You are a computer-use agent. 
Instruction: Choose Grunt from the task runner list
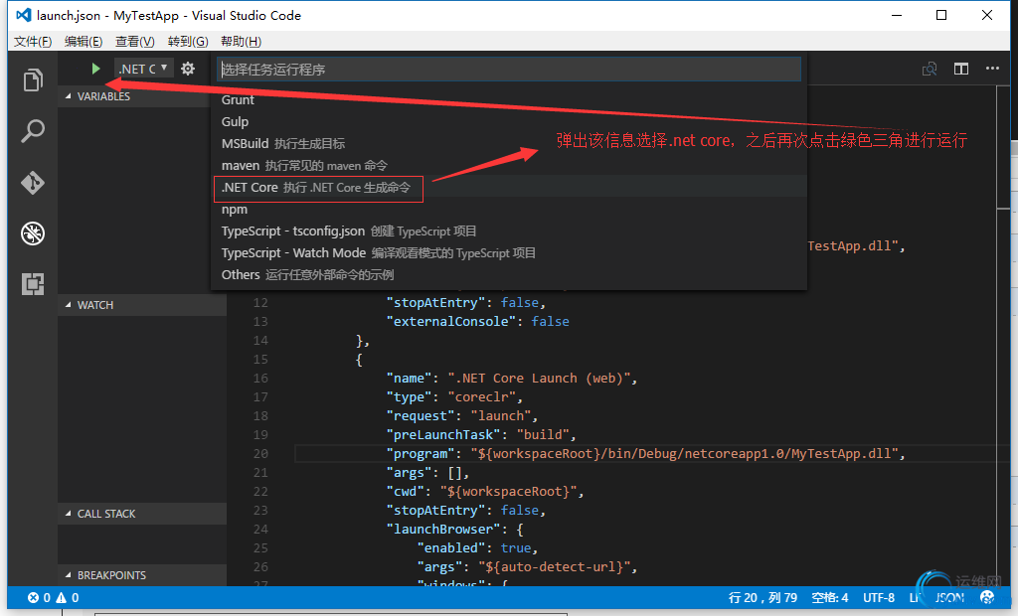click(x=509, y=100)
